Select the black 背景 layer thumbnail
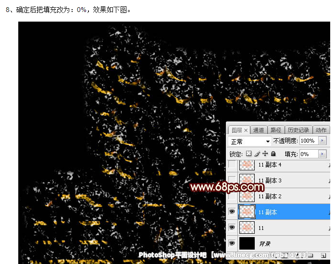Screen dimensions: 335x264 pyautogui.click(x=247, y=243)
